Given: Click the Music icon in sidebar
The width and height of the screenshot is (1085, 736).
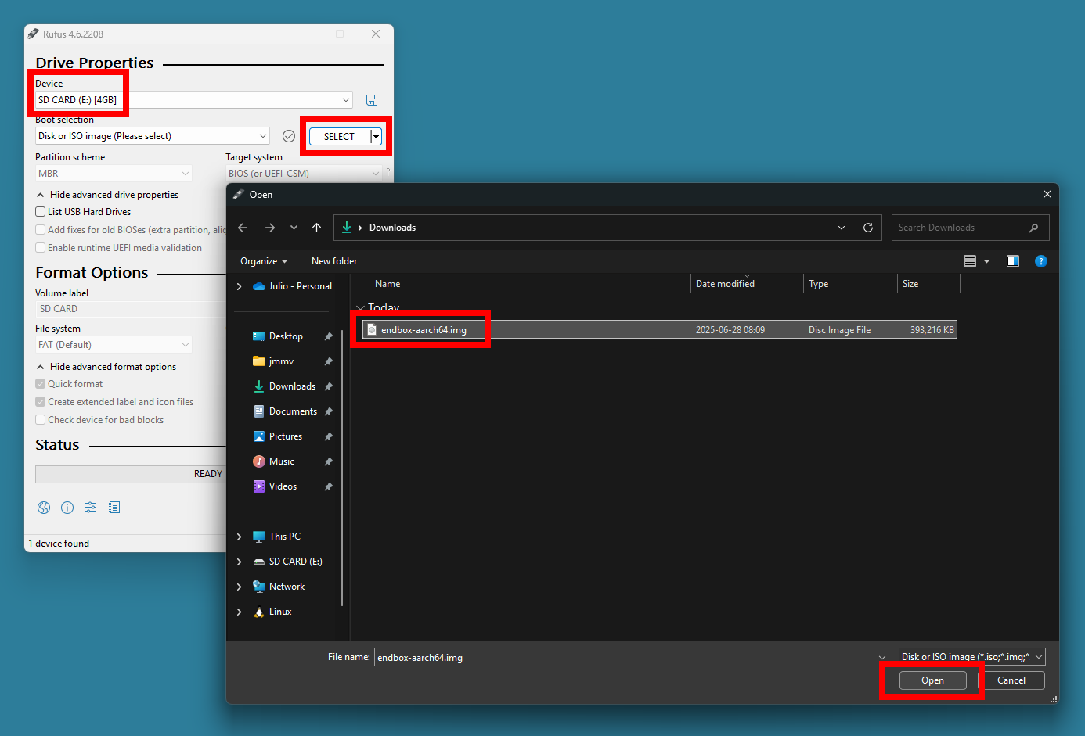Looking at the screenshot, I should (x=259, y=461).
